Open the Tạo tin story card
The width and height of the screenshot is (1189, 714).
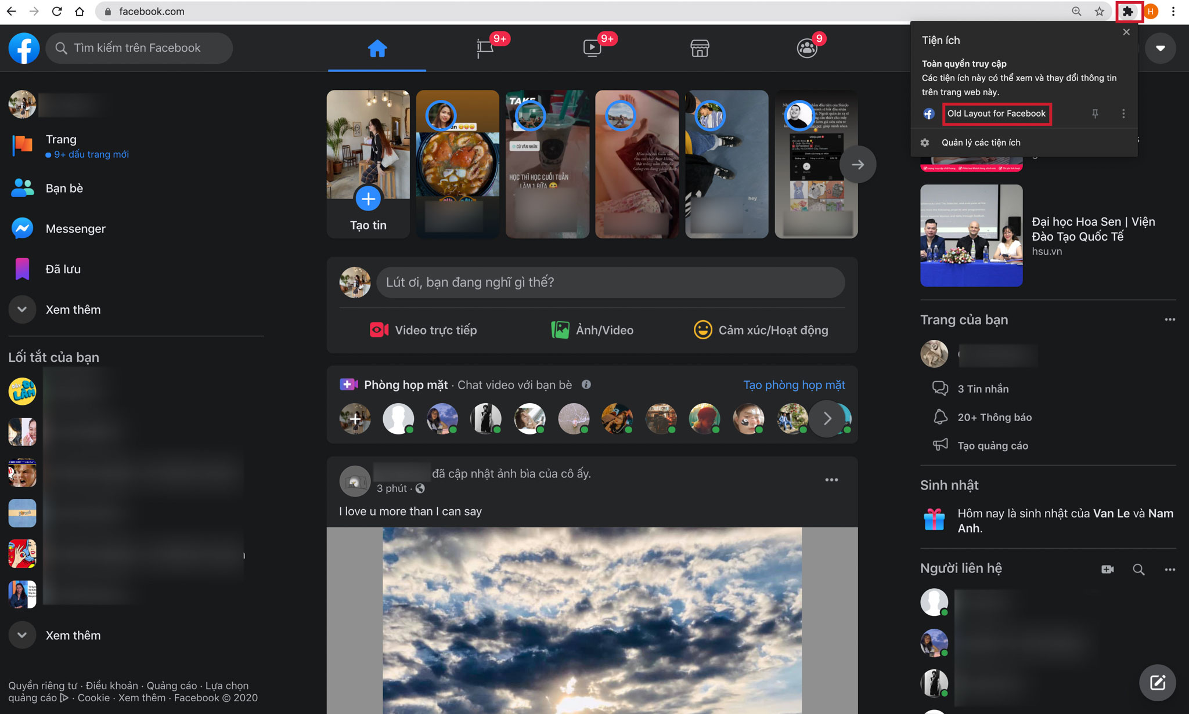368,164
